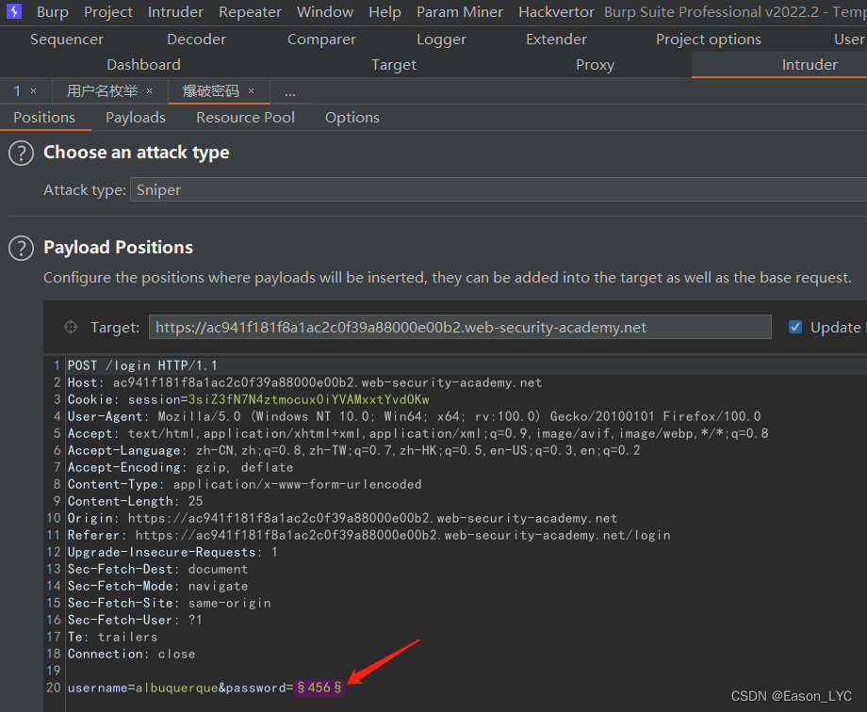Click the ... new tab button

(289, 92)
